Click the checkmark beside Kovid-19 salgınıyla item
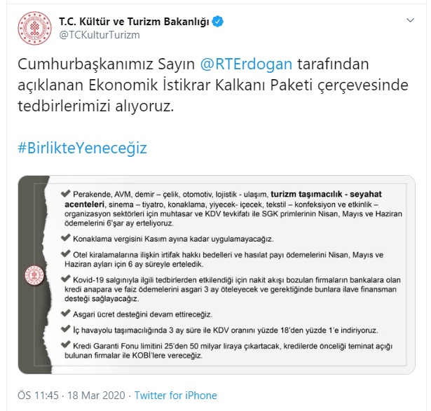Screen dimensions: 431x411 pyautogui.click(x=66, y=279)
